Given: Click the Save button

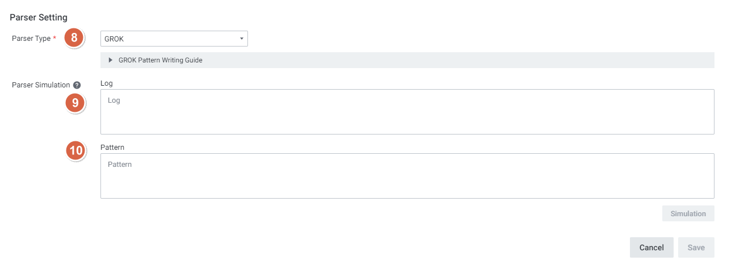Looking at the screenshot, I should coord(696,247).
